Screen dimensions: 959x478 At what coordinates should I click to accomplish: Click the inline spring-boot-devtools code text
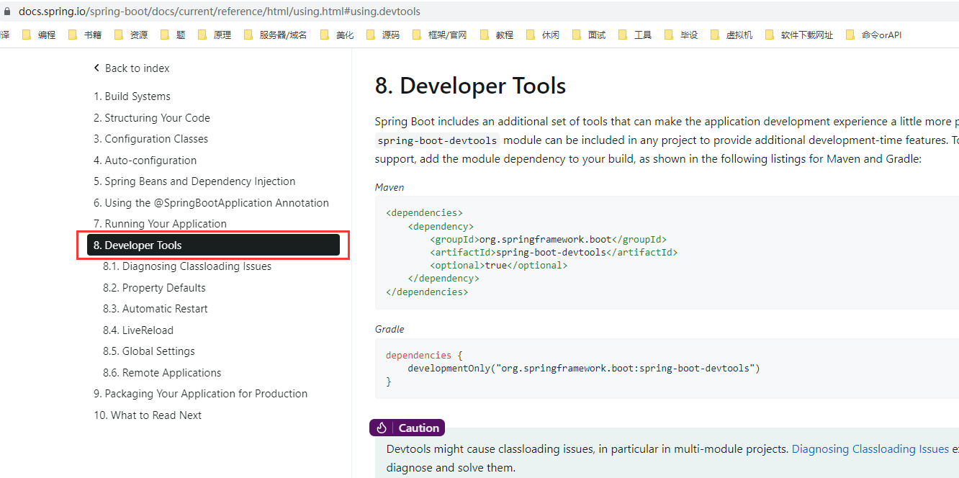tap(437, 141)
